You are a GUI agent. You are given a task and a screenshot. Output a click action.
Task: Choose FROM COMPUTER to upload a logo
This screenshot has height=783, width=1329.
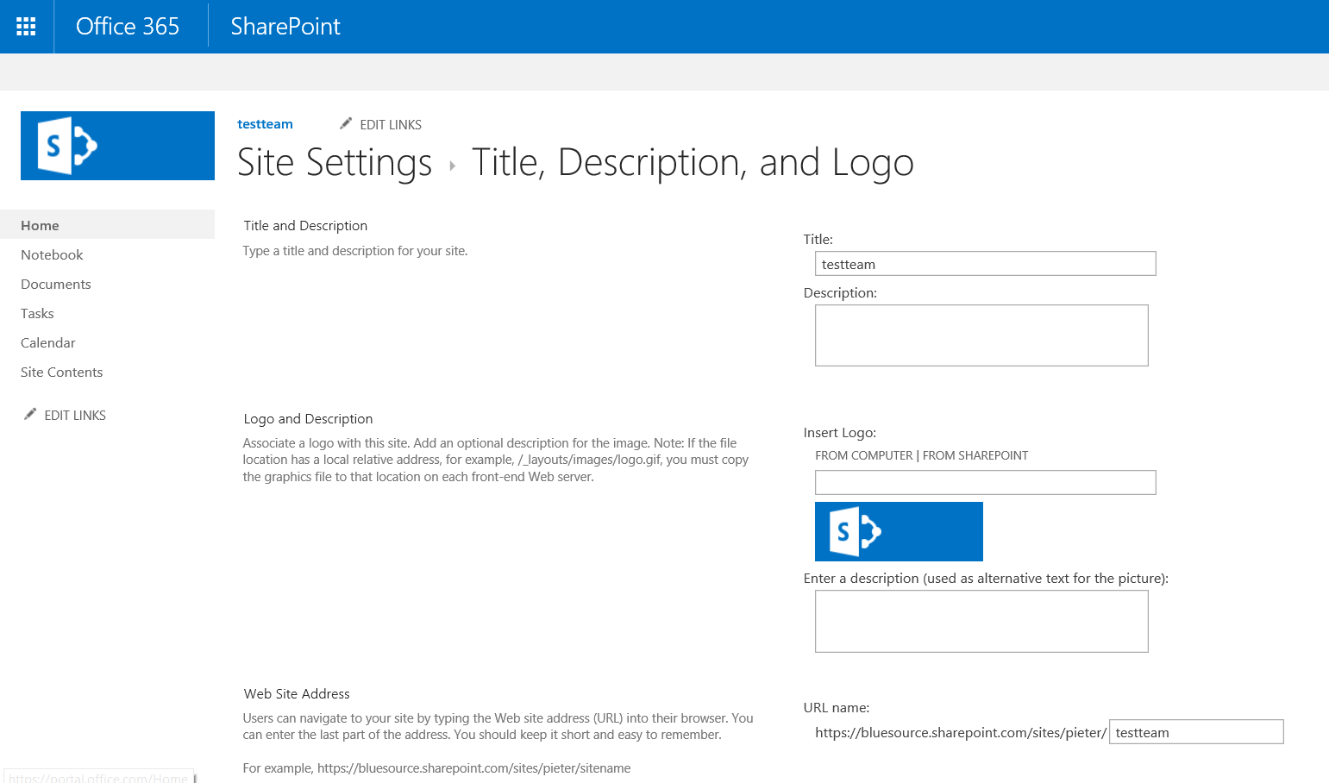863,455
